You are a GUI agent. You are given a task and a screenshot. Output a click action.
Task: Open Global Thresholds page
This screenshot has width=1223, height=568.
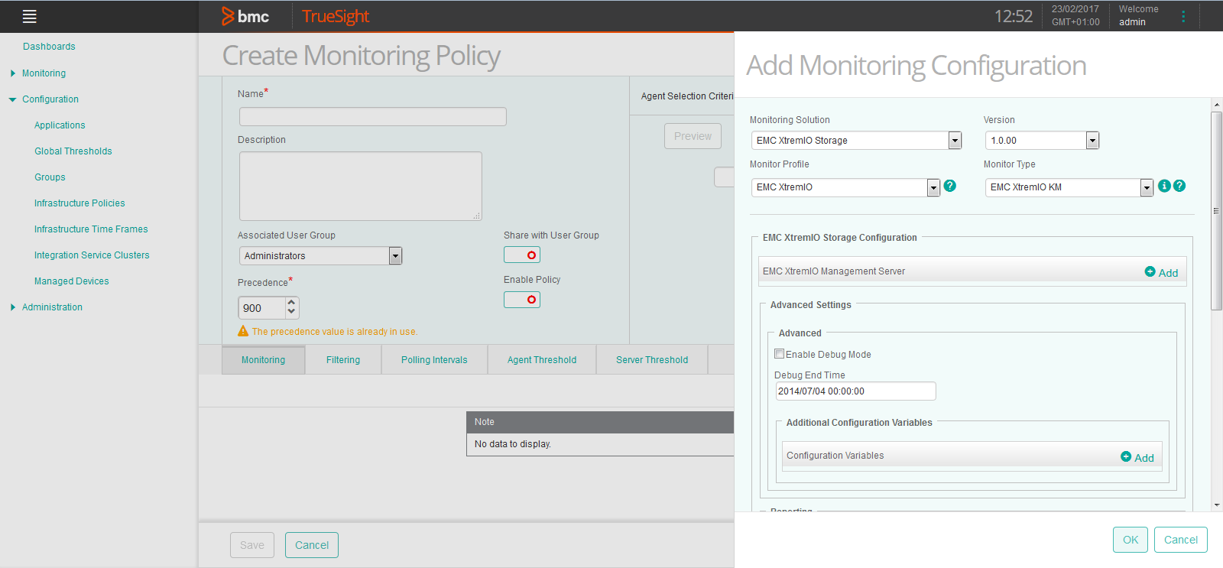click(73, 151)
